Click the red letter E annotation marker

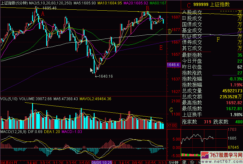[161, 48]
